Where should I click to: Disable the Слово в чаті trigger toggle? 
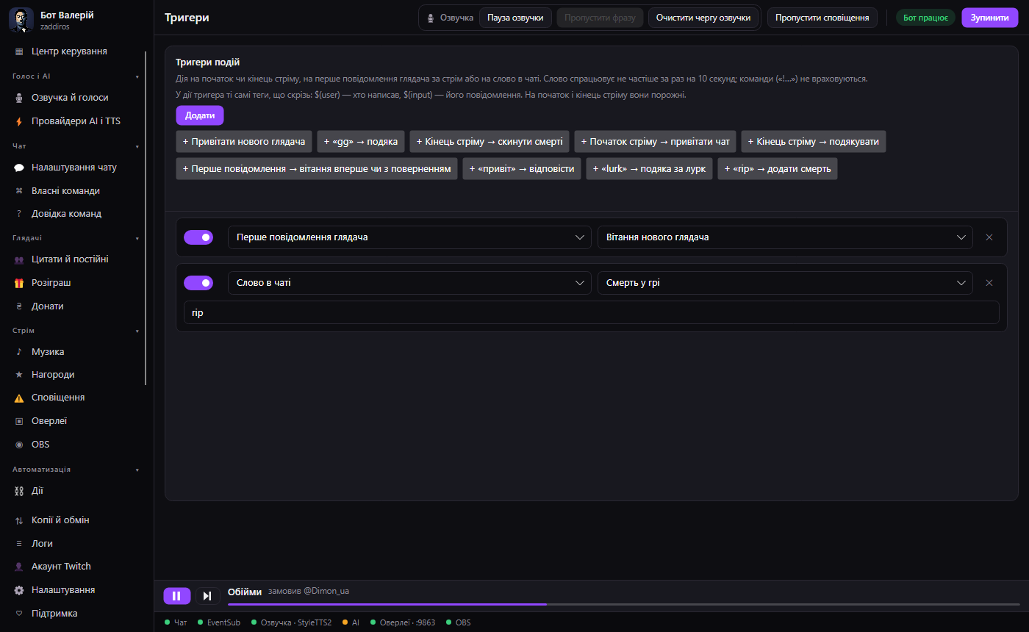point(198,283)
